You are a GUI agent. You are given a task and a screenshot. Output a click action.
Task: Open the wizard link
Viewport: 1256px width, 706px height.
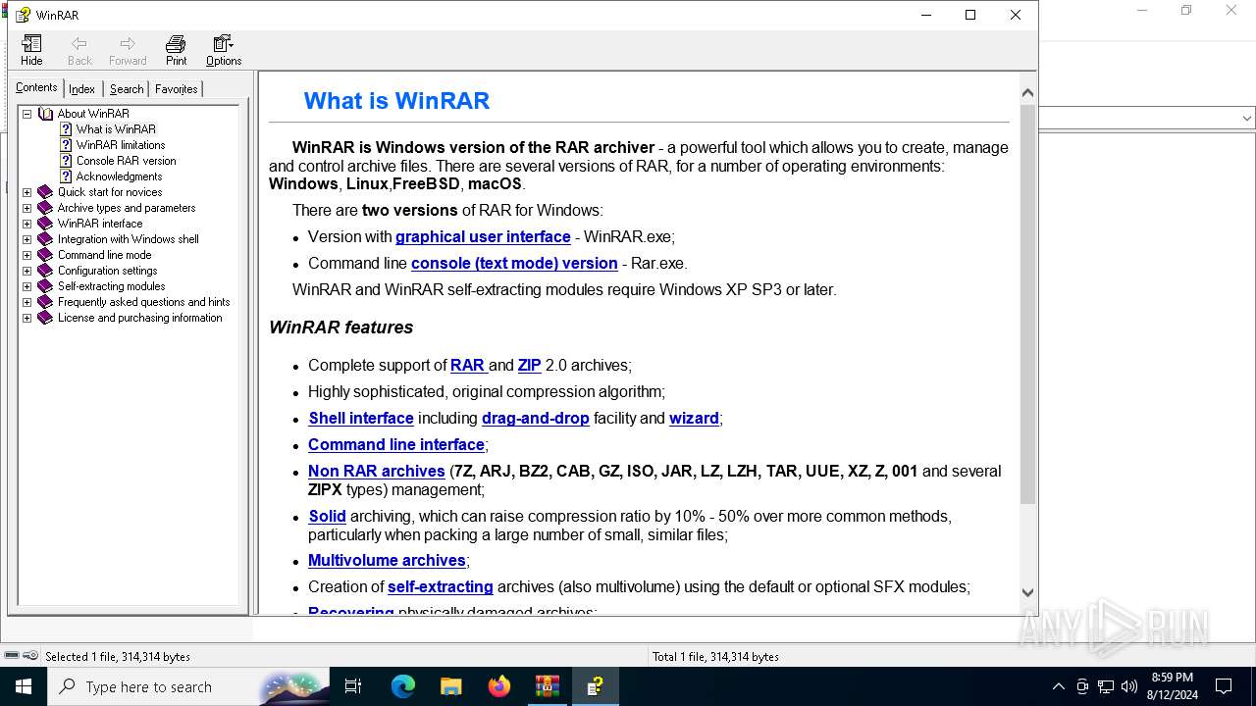(x=694, y=418)
